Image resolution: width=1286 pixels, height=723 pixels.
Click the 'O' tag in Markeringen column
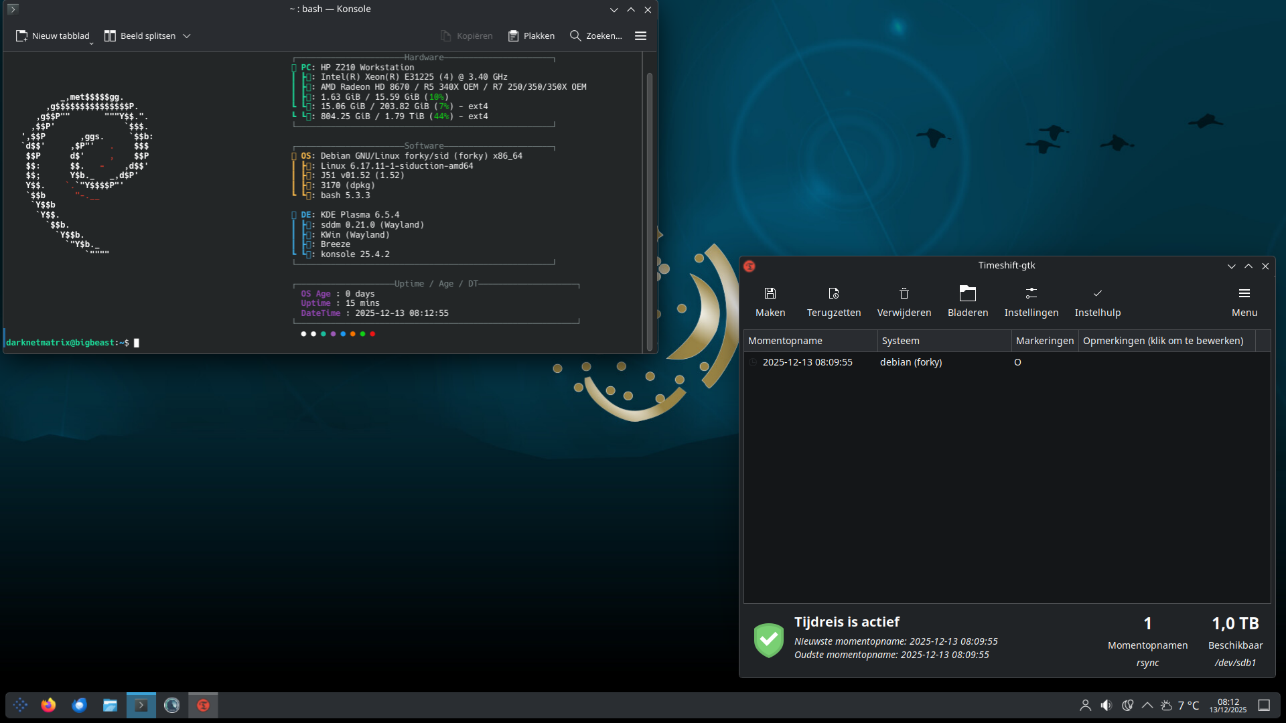(x=1017, y=362)
